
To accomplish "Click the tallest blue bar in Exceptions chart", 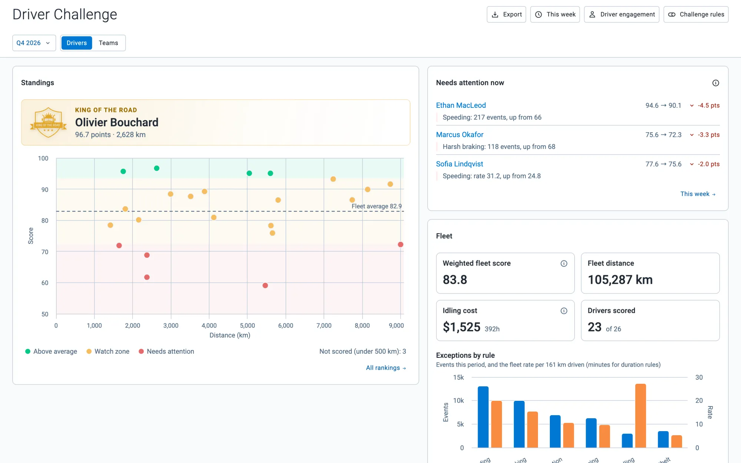I will tap(483, 417).
